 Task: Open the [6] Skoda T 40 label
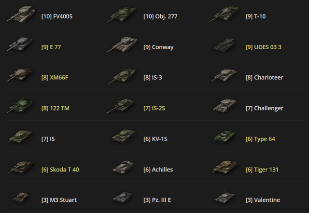pos(60,170)
